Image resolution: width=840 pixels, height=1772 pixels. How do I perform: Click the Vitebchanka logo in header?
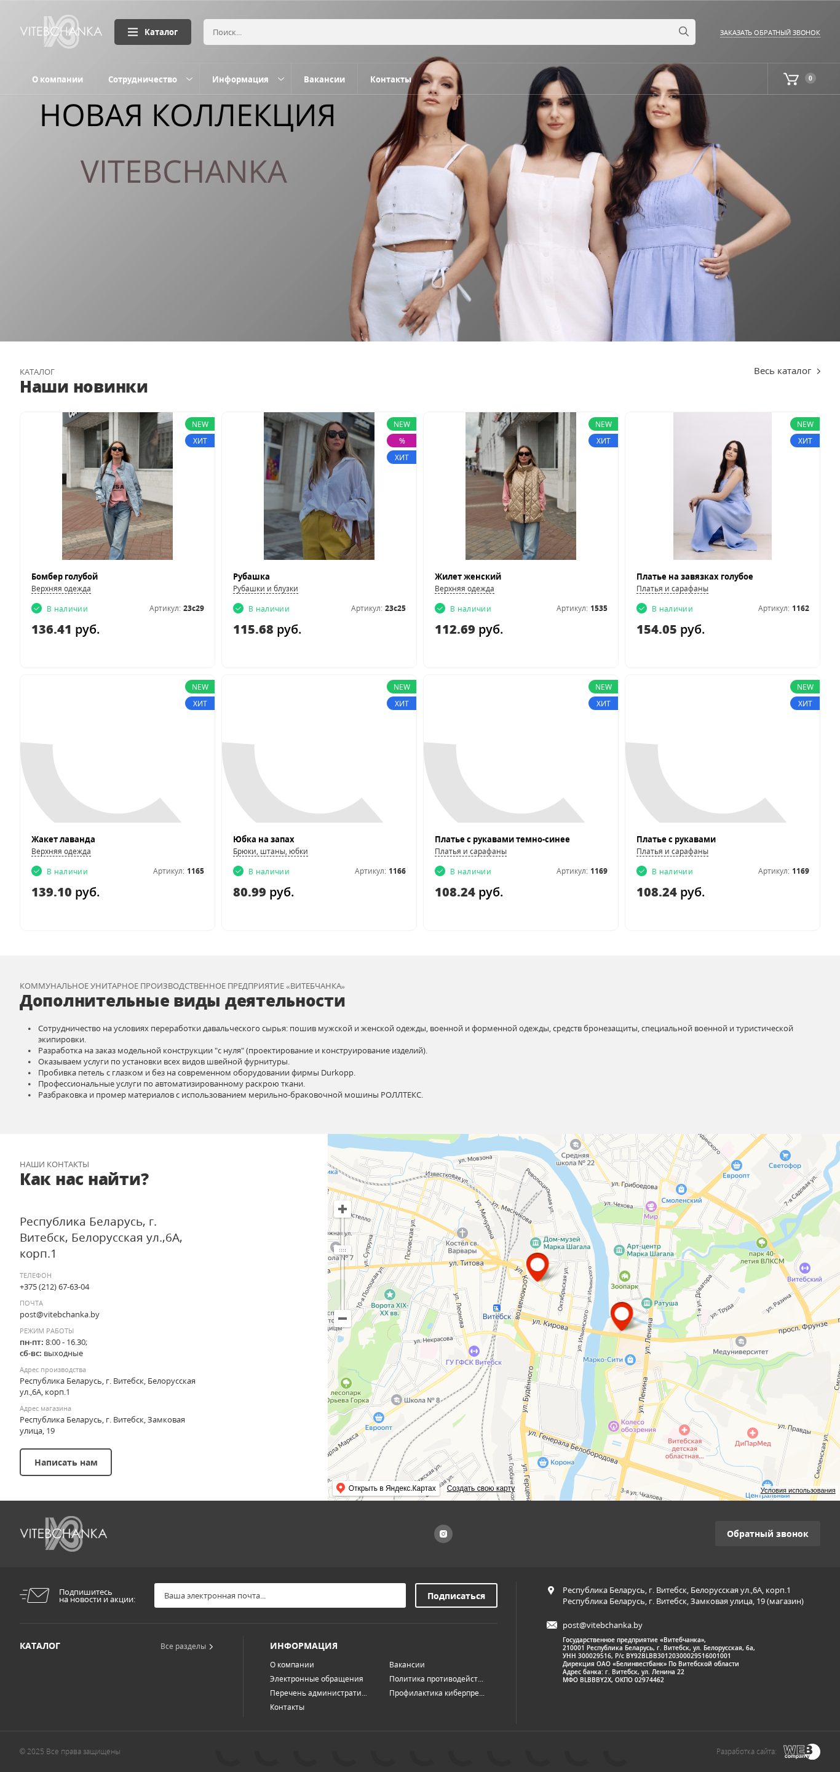click(60, 31)
